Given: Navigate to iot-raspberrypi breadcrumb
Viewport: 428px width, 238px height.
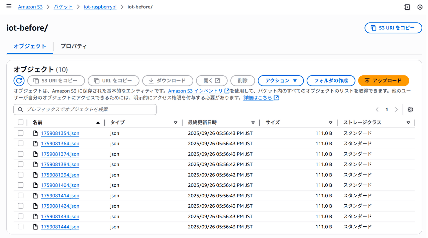Looking at the screenshot, I should click(100, 7).
